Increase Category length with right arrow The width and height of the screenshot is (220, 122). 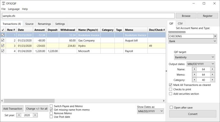[212, 80]
